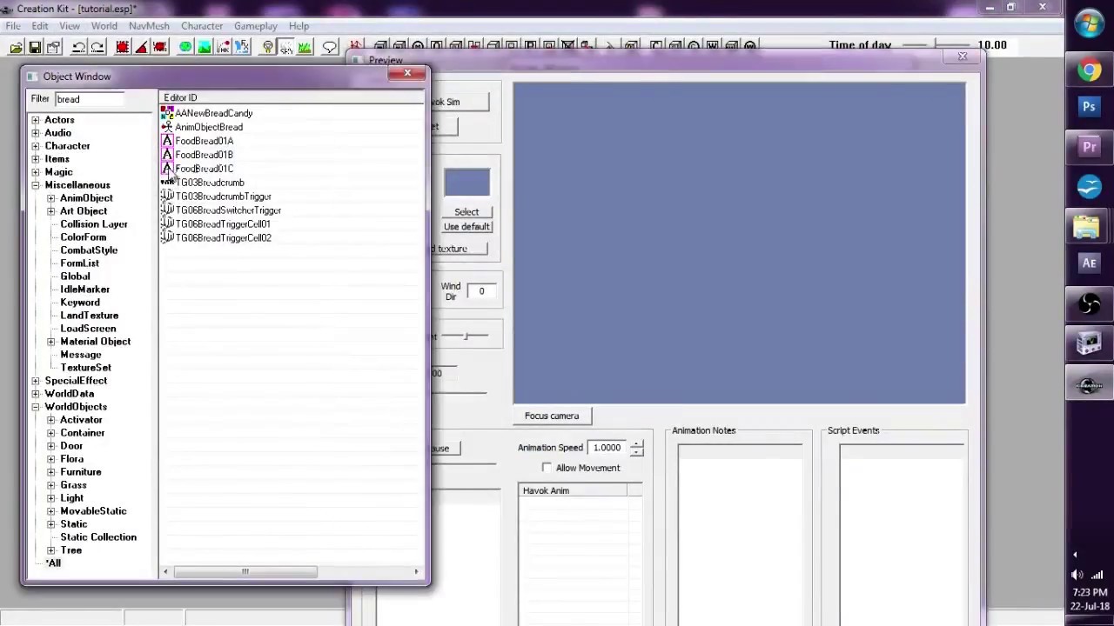The image size is (1114, 626).
Task: Expand the SpecialEffect category
Action: pos(36,381)
